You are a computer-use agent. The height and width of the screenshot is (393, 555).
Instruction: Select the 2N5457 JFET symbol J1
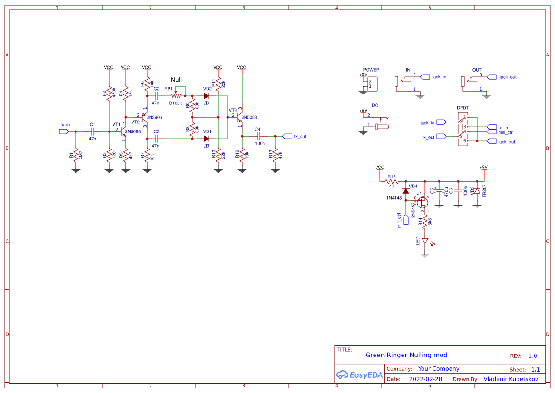pos(422,204)
